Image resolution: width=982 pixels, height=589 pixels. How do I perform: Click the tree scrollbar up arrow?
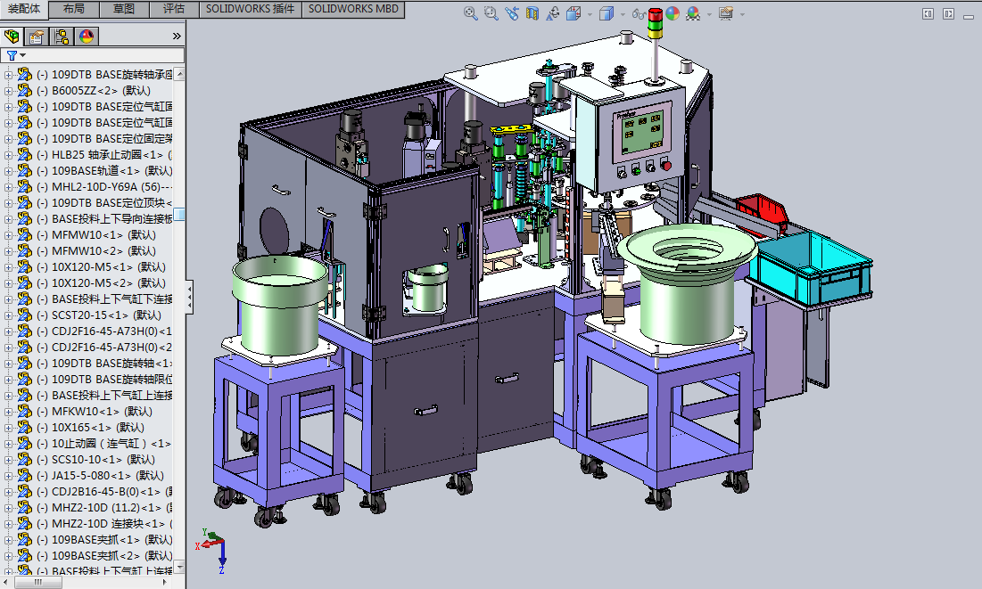click(x=180, y=73)
